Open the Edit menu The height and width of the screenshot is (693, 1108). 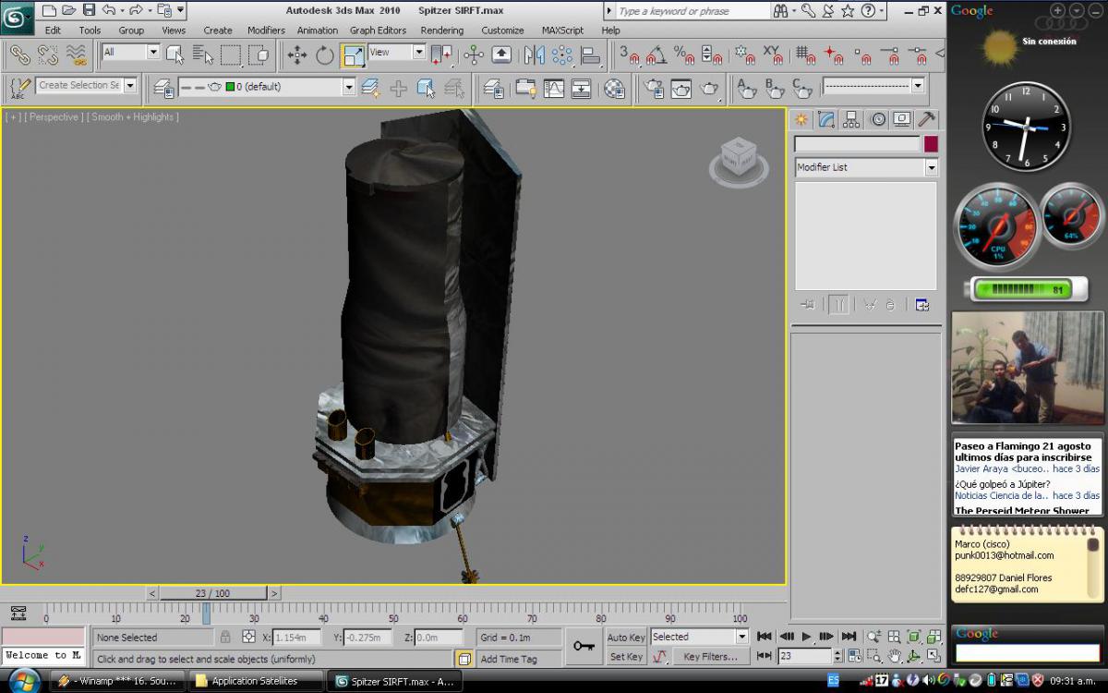53,30
